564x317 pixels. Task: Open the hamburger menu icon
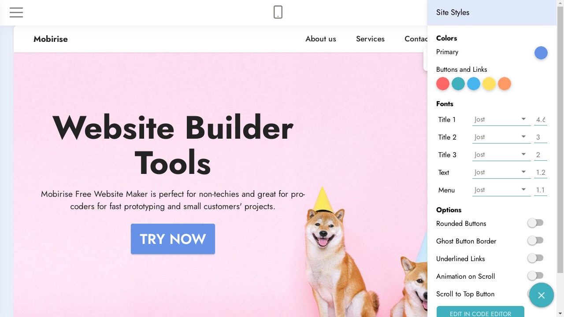tap(16, 12)
